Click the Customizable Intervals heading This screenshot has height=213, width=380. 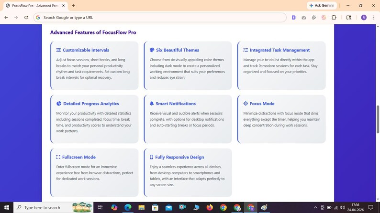[86, 50]
